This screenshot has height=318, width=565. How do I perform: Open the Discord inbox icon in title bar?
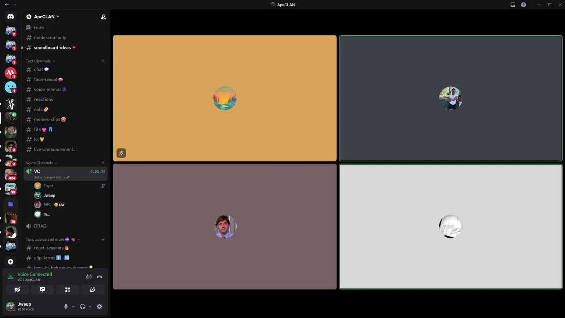pyautogui.click(x=513, y=4)
